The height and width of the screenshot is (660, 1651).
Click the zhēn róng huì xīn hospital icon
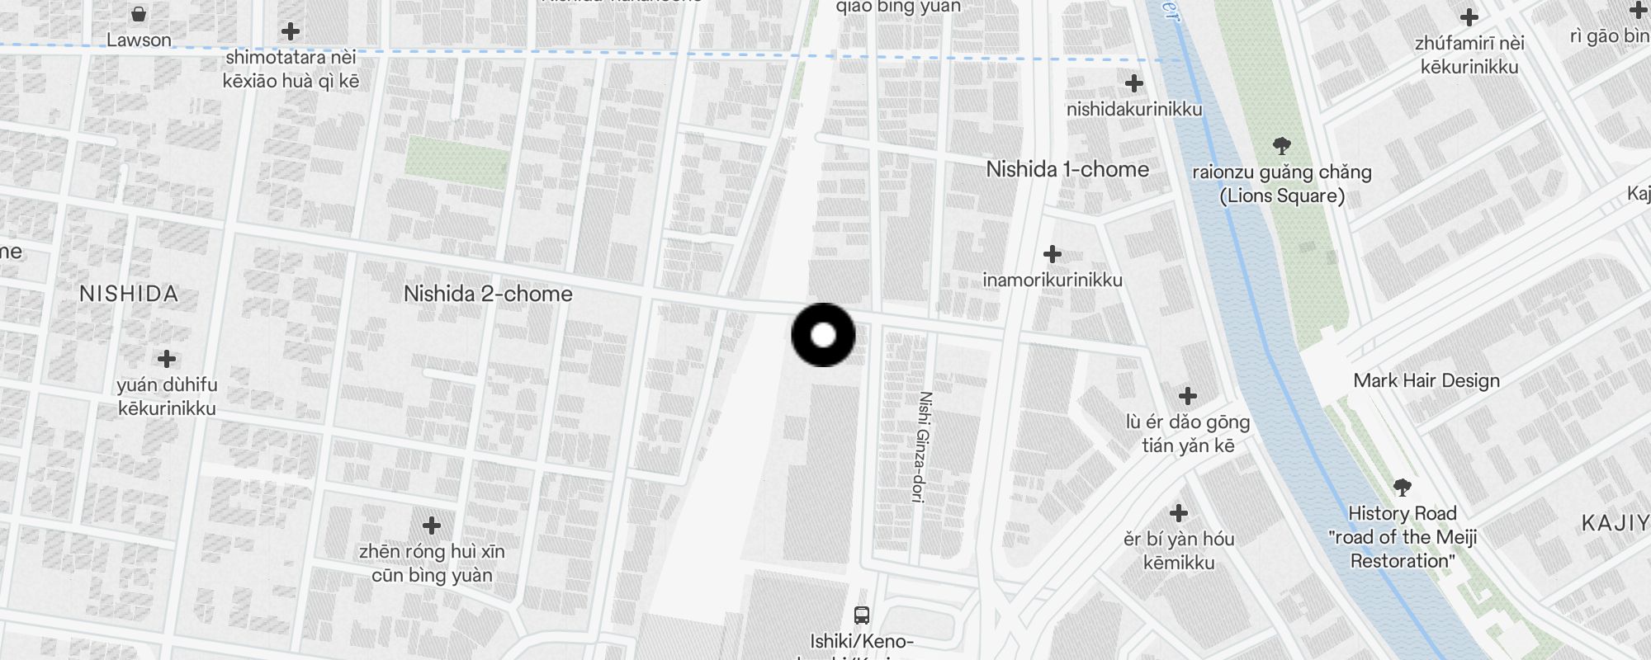coord(431,525)
